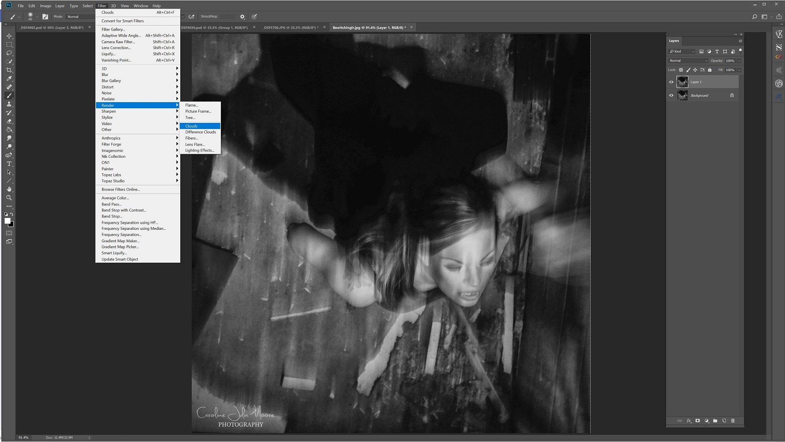The width and height of the screenshot is (785, 442).
Task: Expand the layer Opacity dropdown arrow
Action: point(739,61)
